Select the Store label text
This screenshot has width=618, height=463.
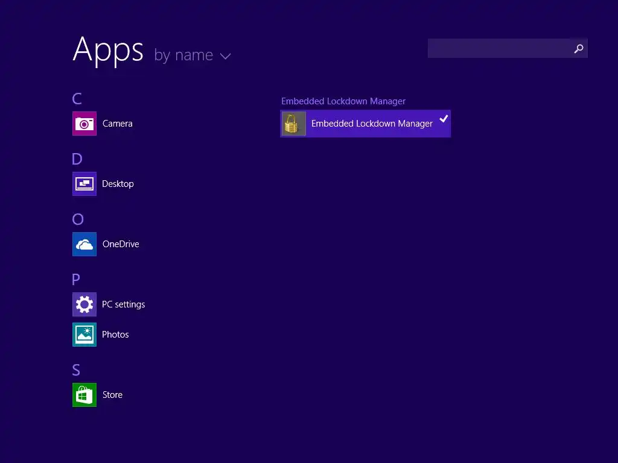(112, 395)
